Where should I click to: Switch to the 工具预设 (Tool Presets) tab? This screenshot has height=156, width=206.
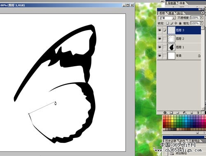pos(194,141)
